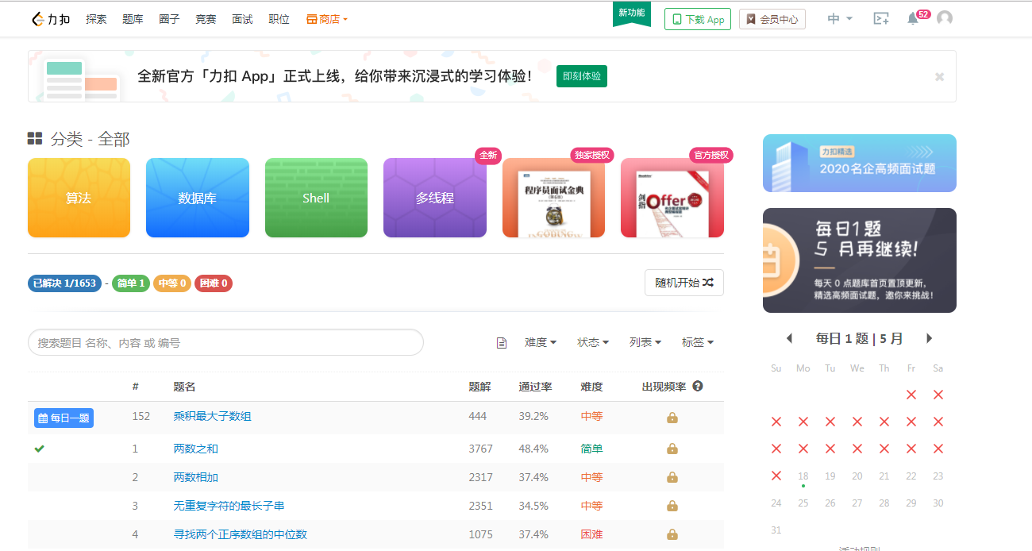Select day 25 in the calendar
The image size is (1032, 551).
803,503
